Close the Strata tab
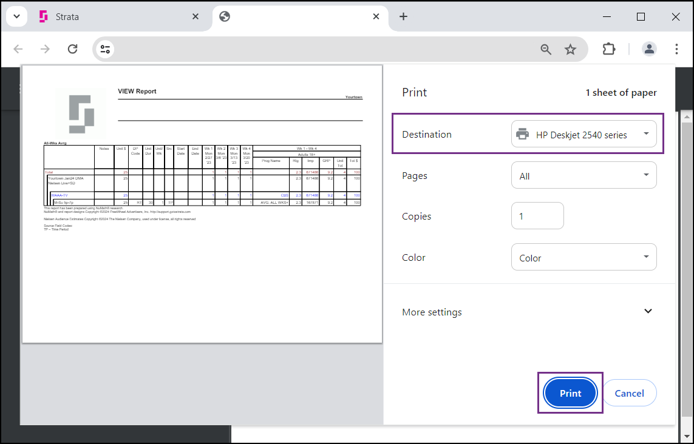Screen dimensions: 694x444 tap(195, 16)
